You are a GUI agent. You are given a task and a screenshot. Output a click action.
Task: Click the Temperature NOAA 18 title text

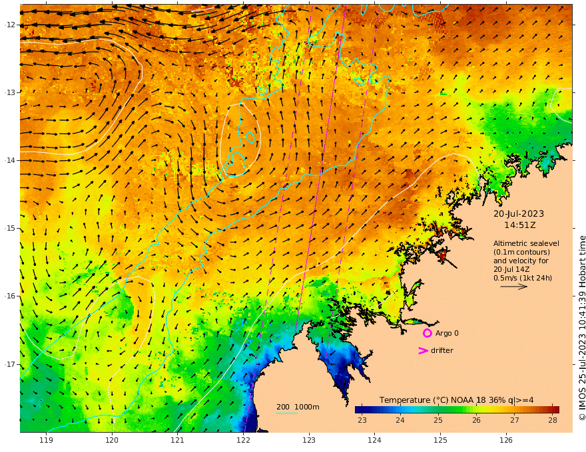point(456,400)
